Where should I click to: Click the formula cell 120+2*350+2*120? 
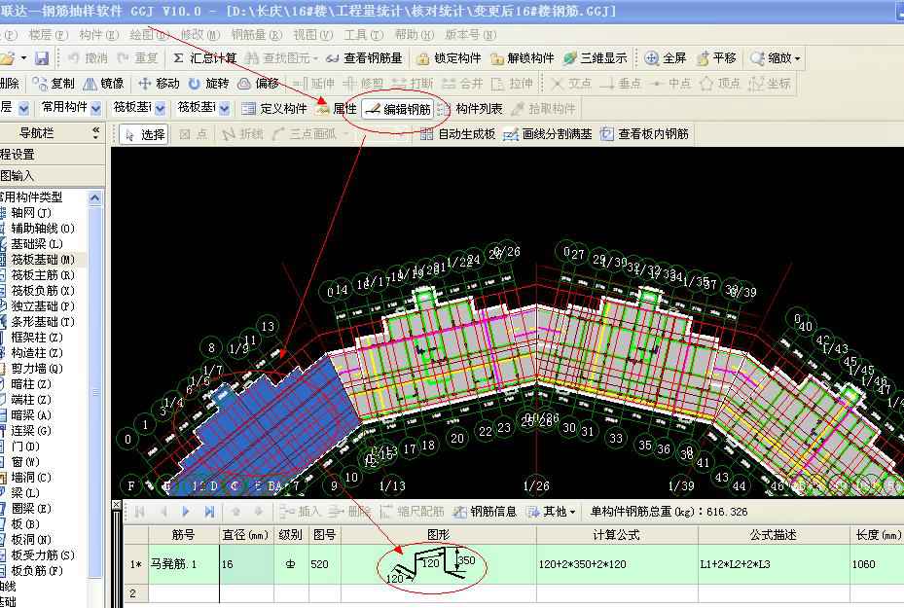pyautogui.click(x=617, y=565)
